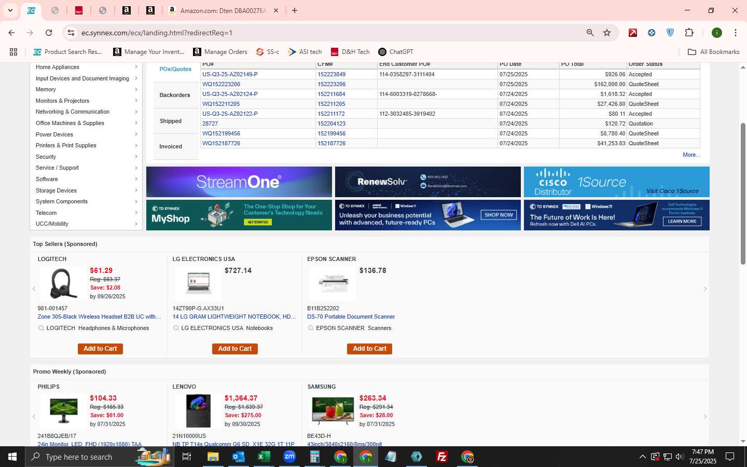The width and height of the screenshot is (747, 467).
Task: Open PO US-Q3-25-AZ02149-P
Action: (230, 74)
